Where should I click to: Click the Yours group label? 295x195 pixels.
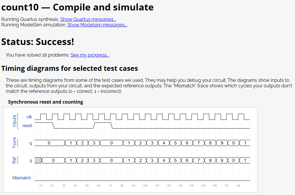coord(14,143)
